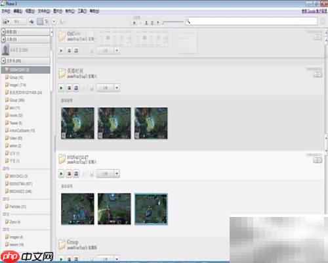Viewport: 328px width, 263px height.
Task: Filter to show photos with faces
Action: [146, 22]
